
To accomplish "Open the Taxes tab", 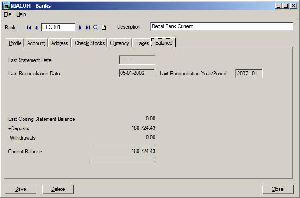I will (x=142, y=43).
